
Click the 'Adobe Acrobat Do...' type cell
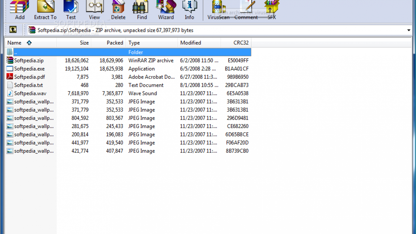[151, 77]
